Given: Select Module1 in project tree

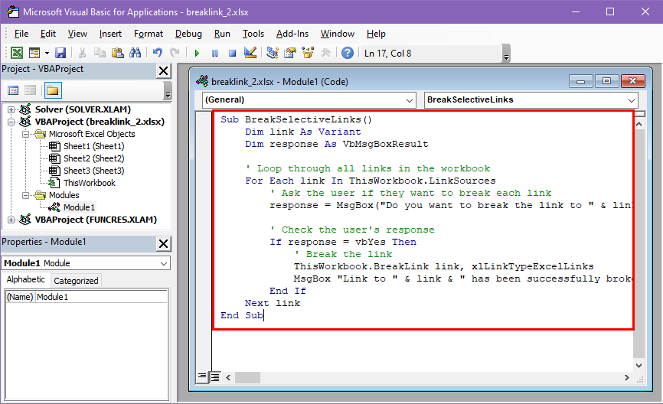Looking at the screenshot, I should [79, 207].
